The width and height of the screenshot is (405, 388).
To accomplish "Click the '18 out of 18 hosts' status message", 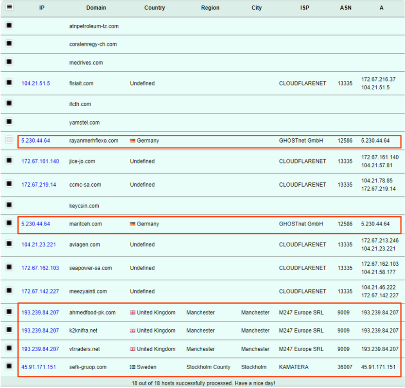I will click(x=203, y=383).
